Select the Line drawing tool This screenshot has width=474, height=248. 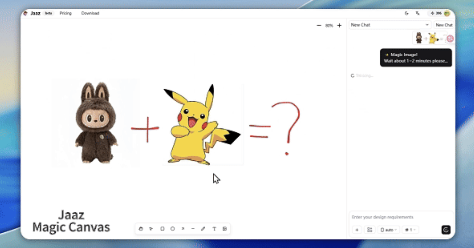tap(193, 229)
